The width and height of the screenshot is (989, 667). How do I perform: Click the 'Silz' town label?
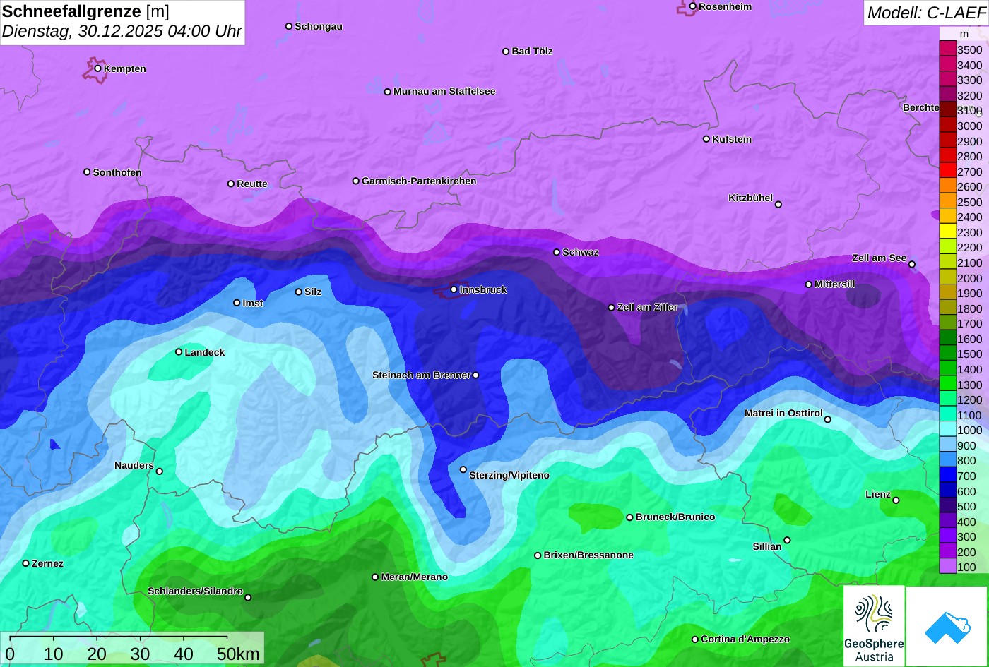point(313,292)
